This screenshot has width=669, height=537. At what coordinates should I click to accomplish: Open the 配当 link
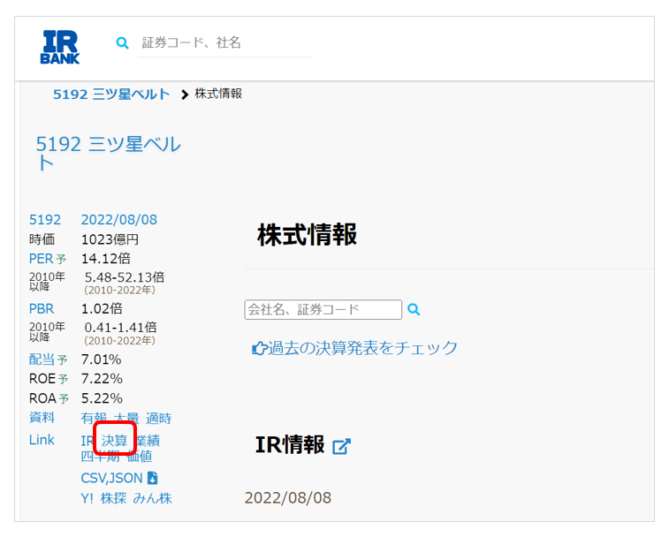coord(42,359)
